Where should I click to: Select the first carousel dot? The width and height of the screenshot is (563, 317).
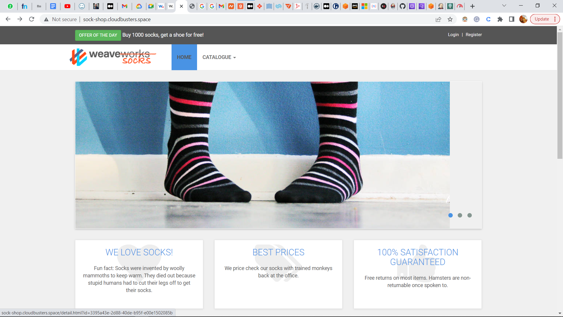pos(450,215)
